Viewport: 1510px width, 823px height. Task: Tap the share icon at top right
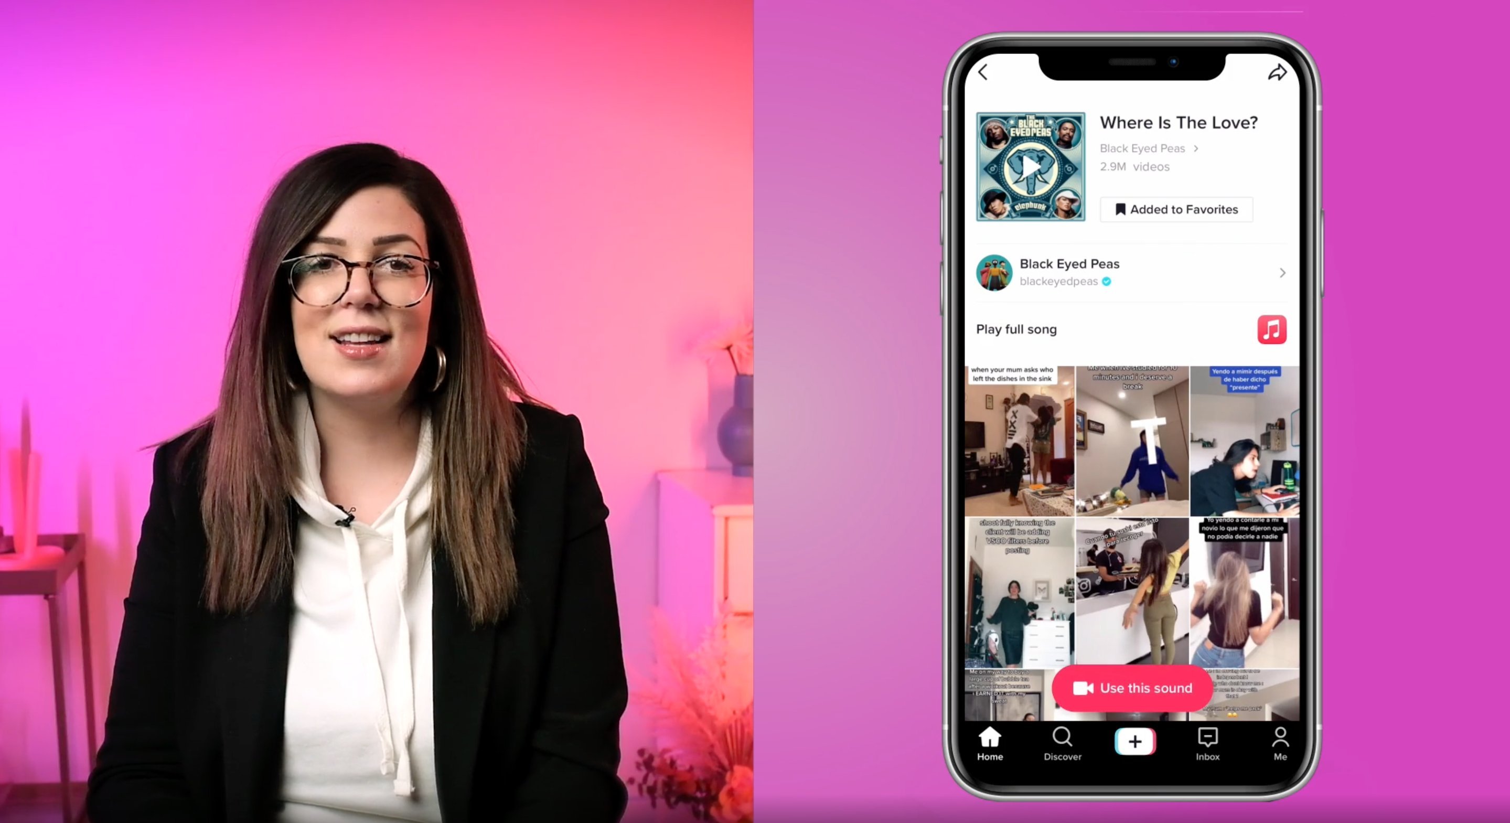pos(1275,72)
